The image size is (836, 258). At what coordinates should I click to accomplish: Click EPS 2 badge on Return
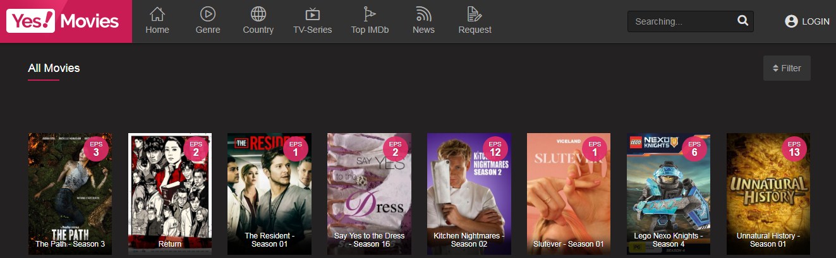pyautogui.click(x=196, y=149)
